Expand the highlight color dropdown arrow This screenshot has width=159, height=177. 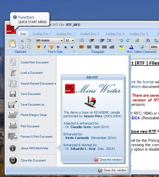[x=126, y=47]
